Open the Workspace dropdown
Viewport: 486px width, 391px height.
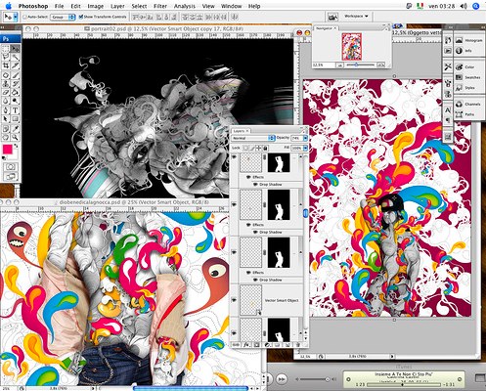pyautogui.click(x=357, y=16)
